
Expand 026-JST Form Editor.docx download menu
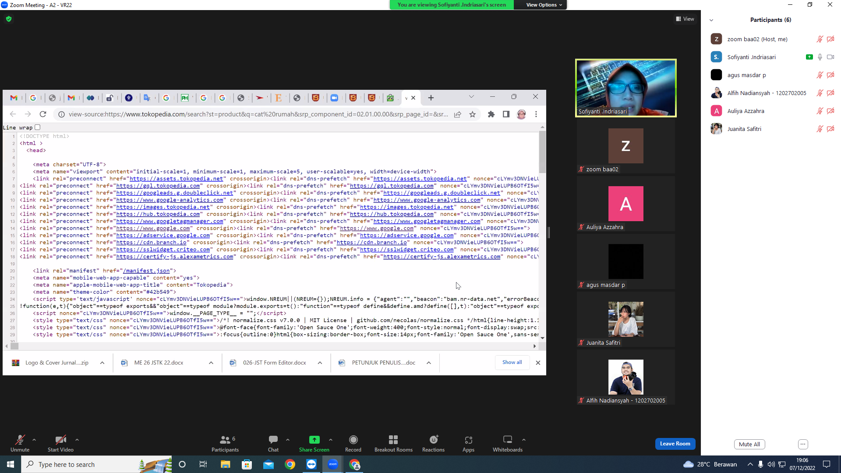tap(320, 363)
